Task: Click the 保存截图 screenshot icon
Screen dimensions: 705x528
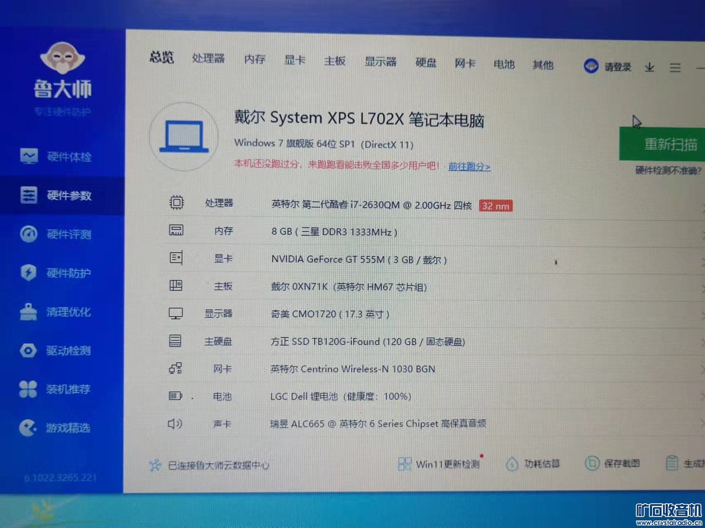Action: tap(592, 463)
